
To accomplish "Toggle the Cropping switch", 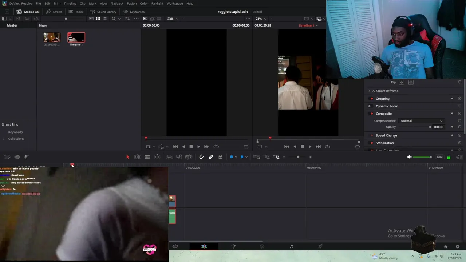I will coord(371,99).
